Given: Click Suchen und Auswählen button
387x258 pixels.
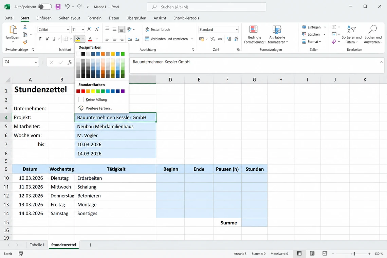Looking at the screenshot, I should click(373, 34).
